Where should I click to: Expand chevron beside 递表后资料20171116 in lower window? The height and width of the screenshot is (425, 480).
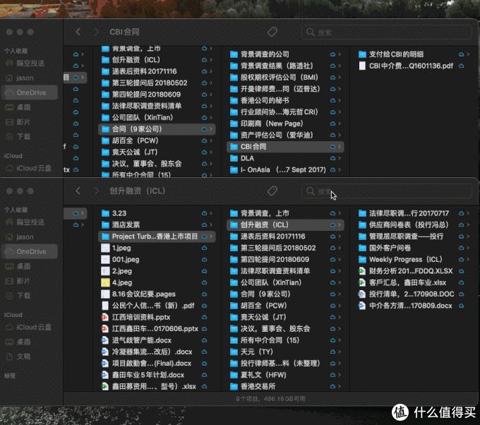[x=340, y=237]
